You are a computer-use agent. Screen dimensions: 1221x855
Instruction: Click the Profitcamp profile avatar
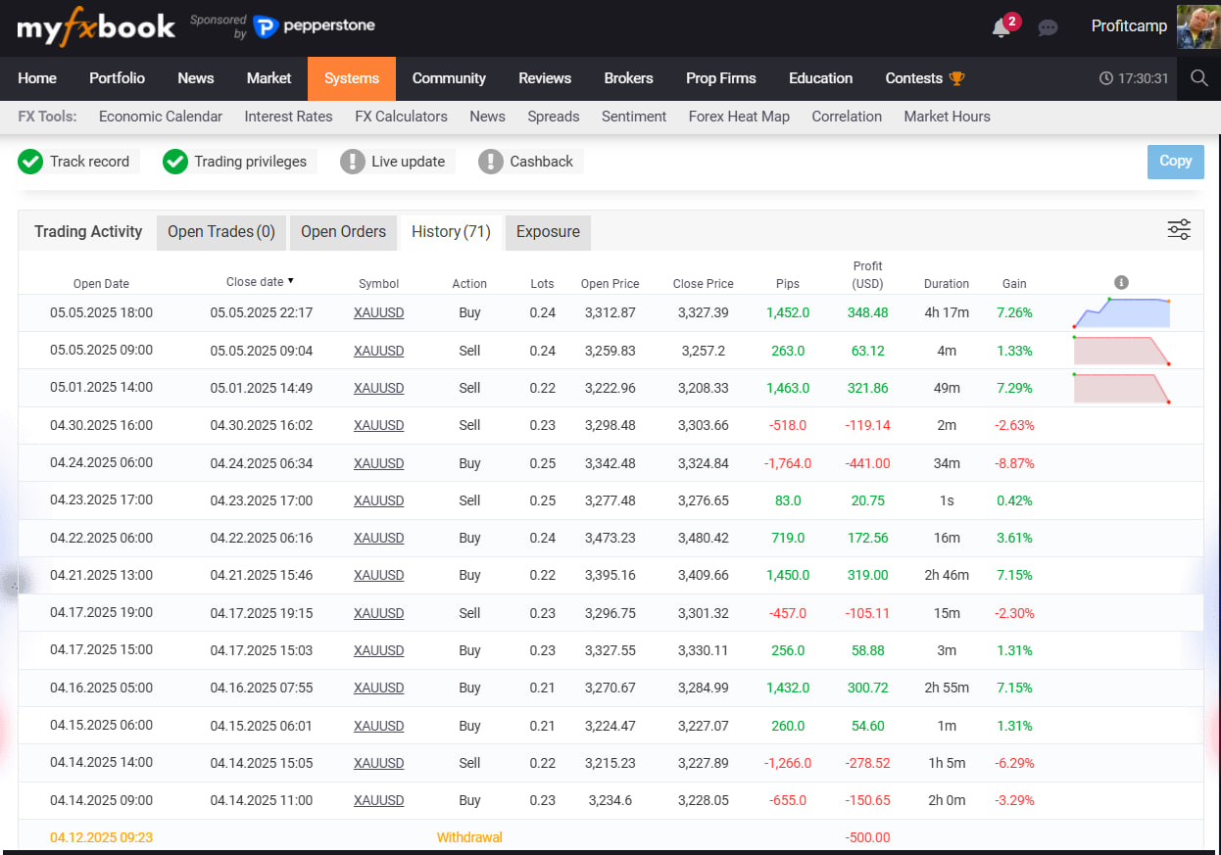pyautogui.click(x=1197, y=26)
